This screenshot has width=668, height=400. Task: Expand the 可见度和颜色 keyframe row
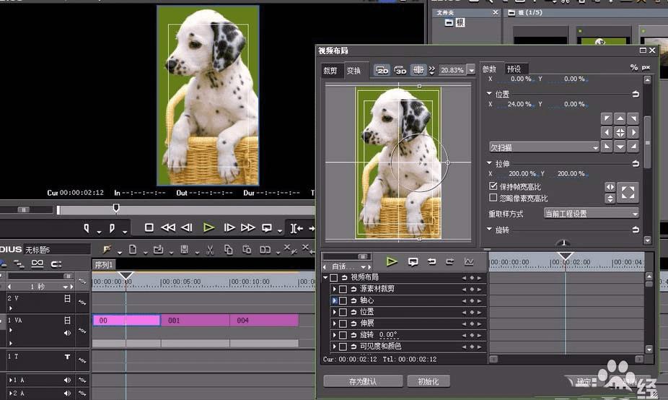(335, 347)
